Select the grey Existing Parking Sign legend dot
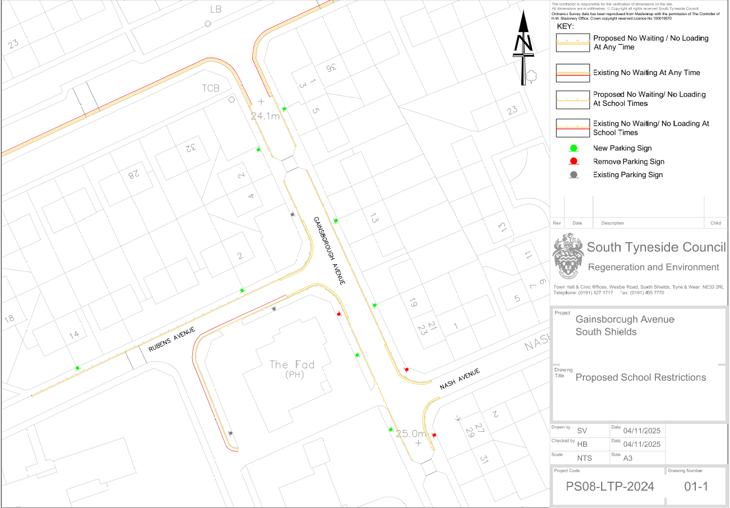 573,175
